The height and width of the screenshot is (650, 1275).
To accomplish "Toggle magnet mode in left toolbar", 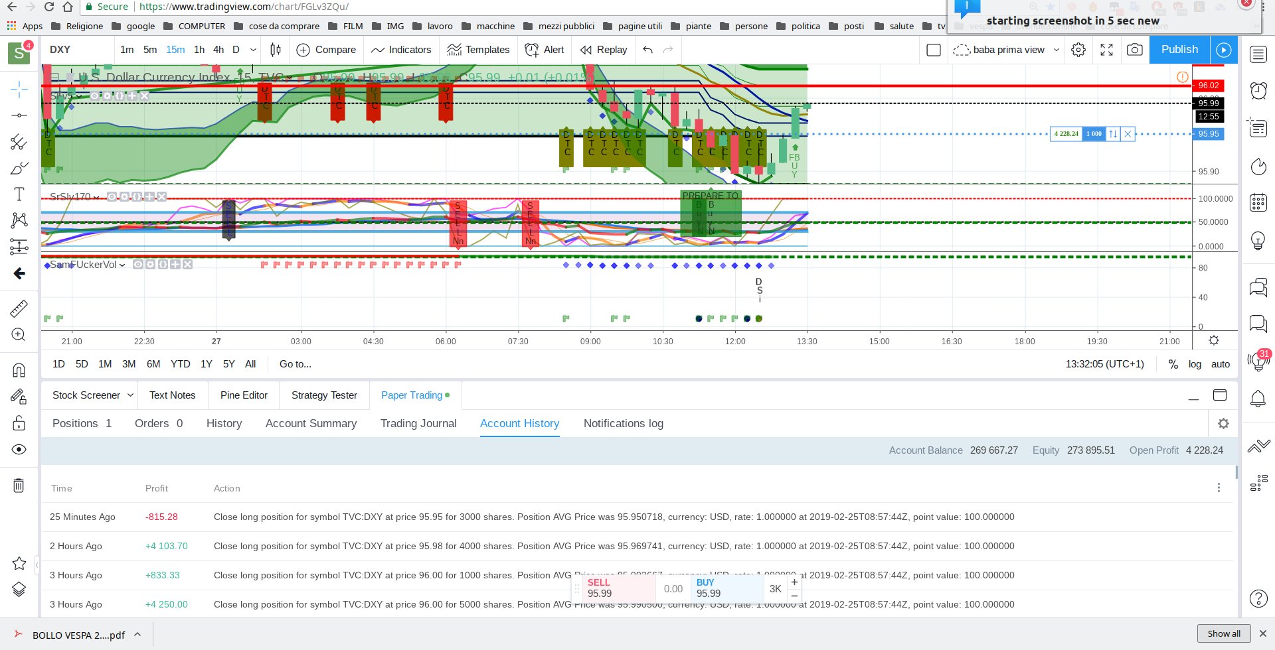I will (x=19, y=370).
